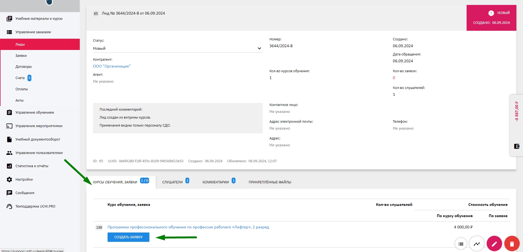Click the Кол-во слушателей column header
The height and width of the screenshot is (252, 523).
(x=394, y=205)
